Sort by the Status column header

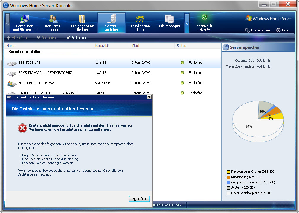click(197, 46)
